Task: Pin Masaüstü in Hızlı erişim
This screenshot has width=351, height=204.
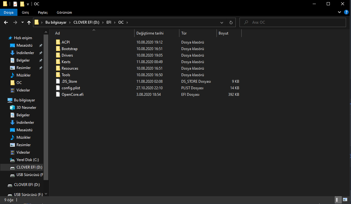Action: coord(40,45)
